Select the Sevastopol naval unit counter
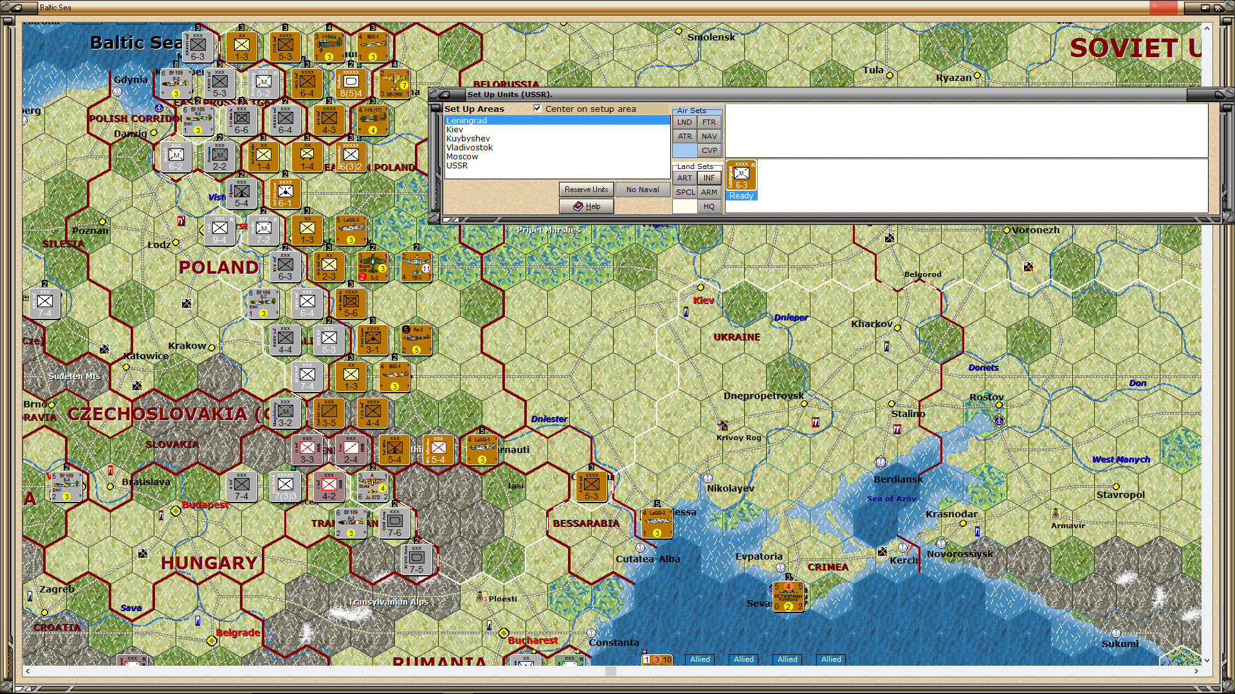The image size is (1235, 694). (x=788, y=596)
